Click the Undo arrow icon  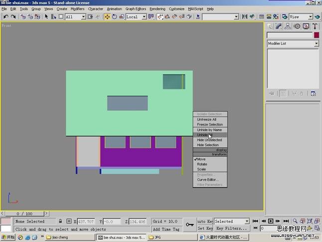[x=6, y=16]
